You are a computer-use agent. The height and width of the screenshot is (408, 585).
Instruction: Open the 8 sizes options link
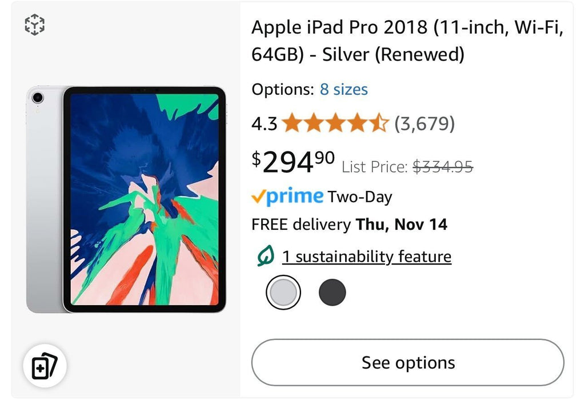point(343,90)
